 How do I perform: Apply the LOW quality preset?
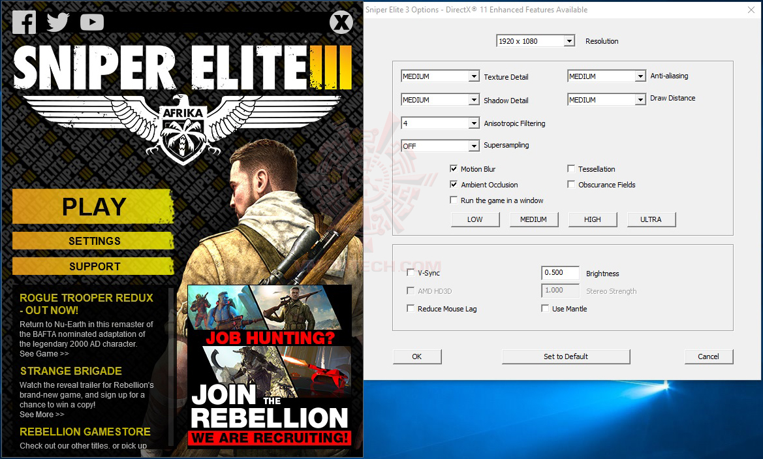(x=475, y=219)
